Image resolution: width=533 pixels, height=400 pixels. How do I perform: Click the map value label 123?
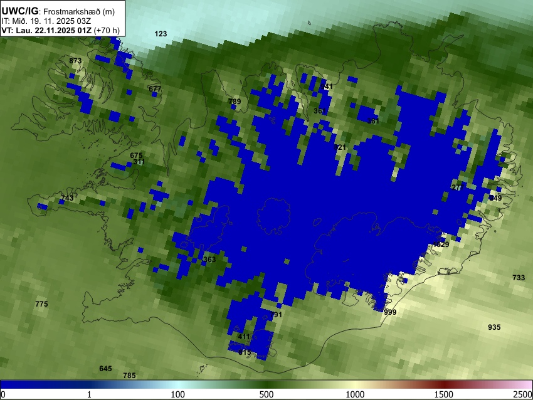tap(161, 34)
